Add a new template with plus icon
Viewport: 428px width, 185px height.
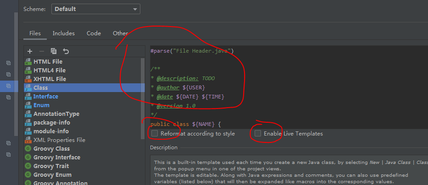pyautogui.click(x=30, y=51)
